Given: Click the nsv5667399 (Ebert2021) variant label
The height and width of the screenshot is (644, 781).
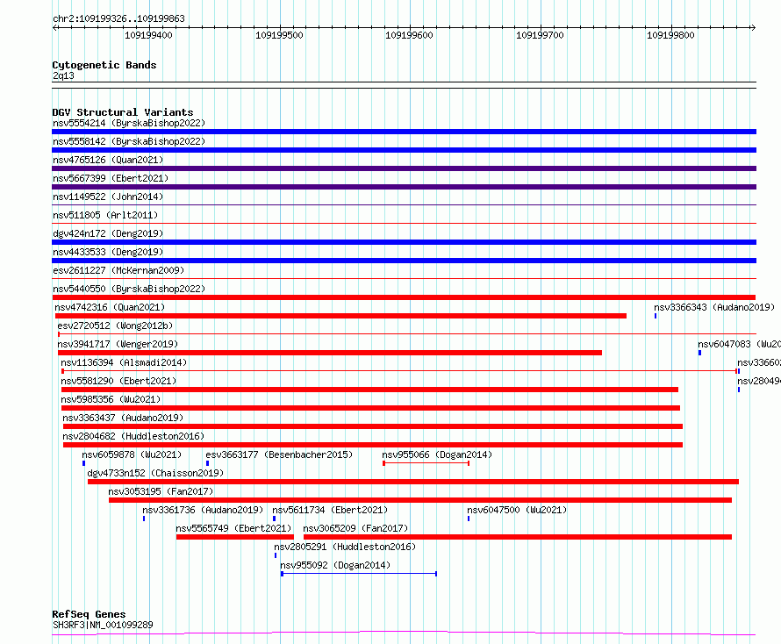Looking at the screenshot, I should pyautogui.click(x=111, y=178).
